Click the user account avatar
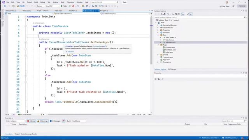Viewport: 249px width, 140px height. tap(227, 2)
